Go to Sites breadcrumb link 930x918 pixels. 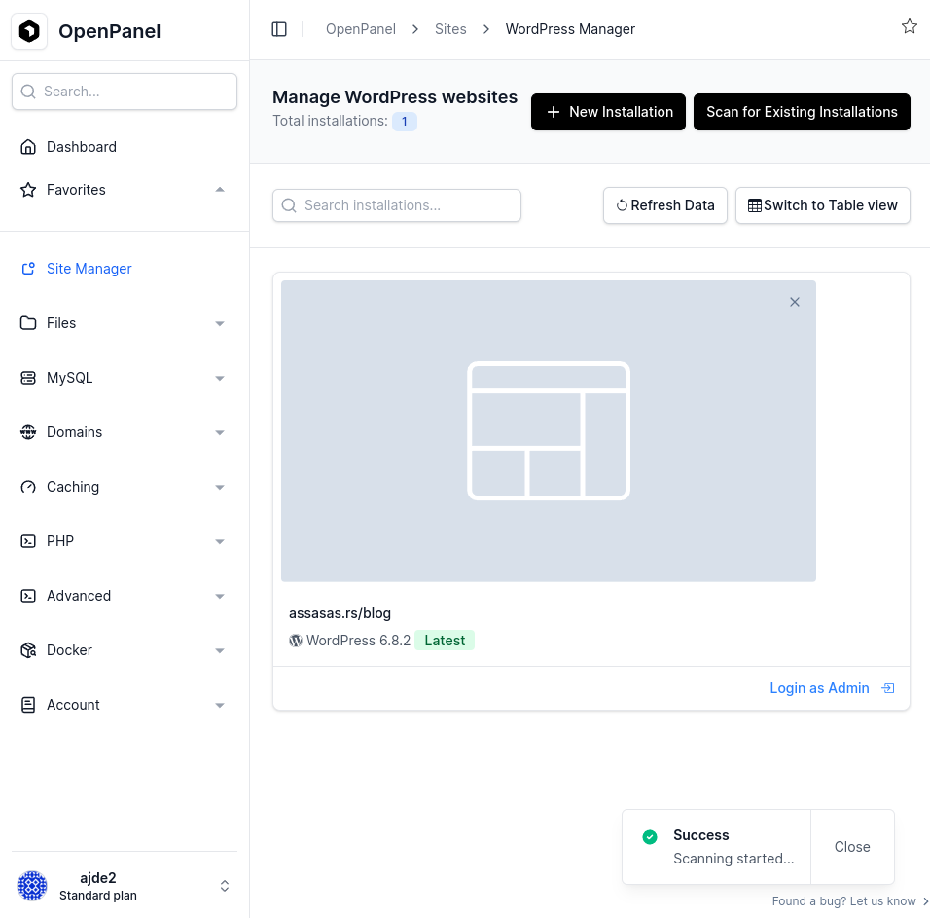click(450, 29)
